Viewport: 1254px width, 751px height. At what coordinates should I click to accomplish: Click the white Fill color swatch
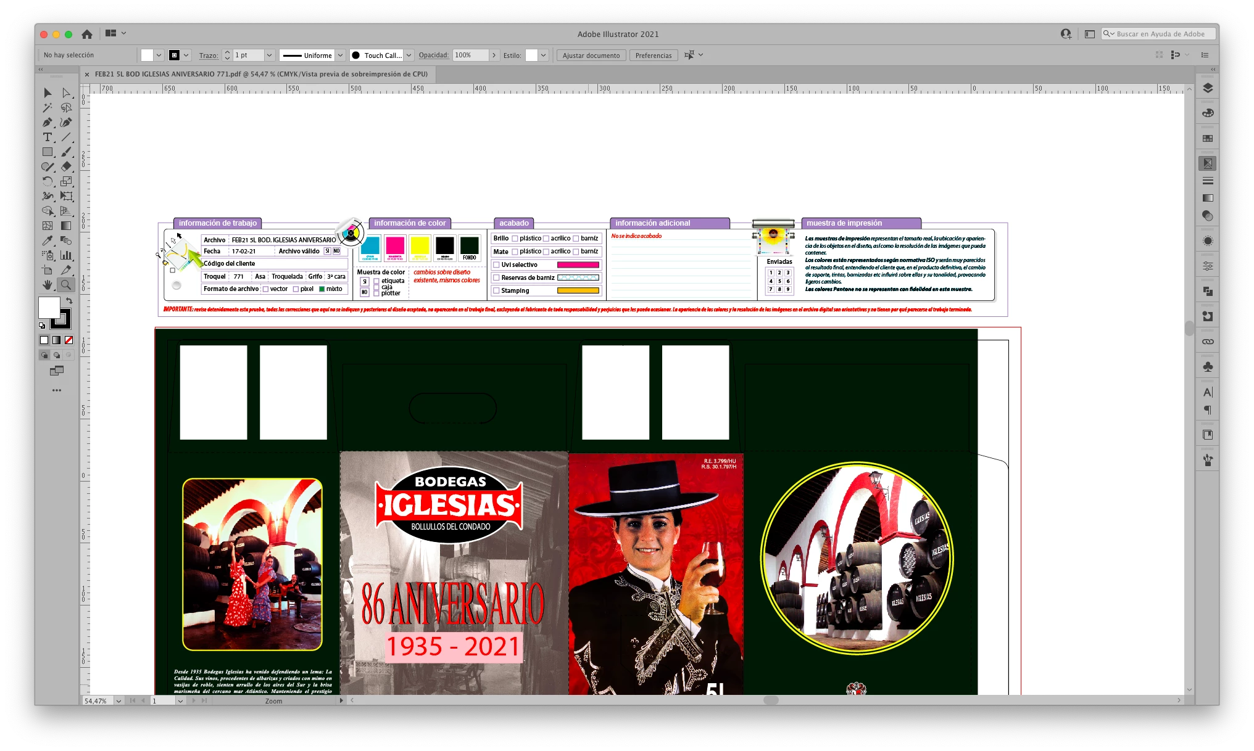(x=49, y=306)
